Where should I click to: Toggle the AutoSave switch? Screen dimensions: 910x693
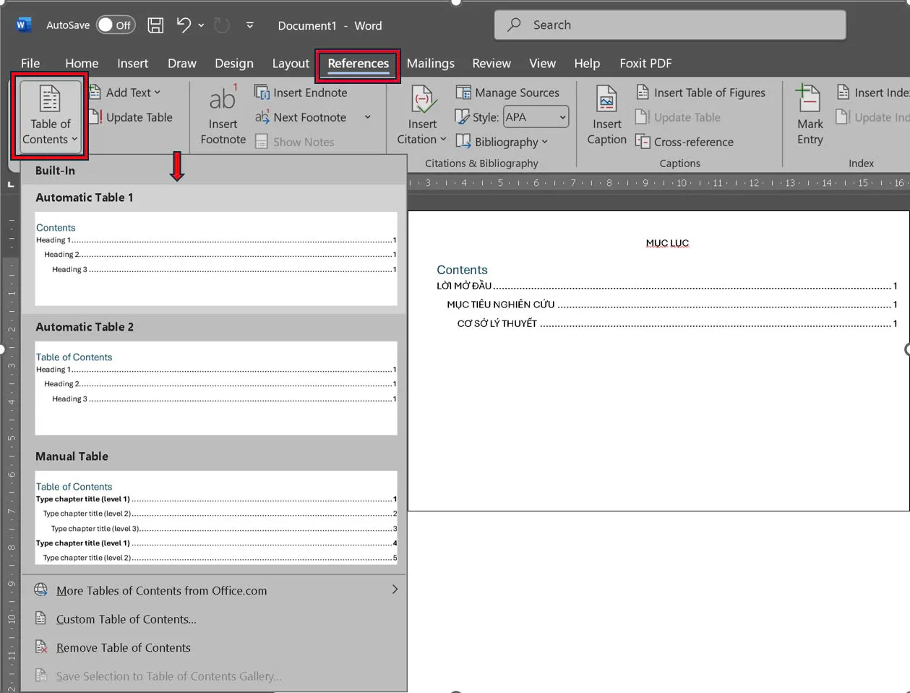116,25
